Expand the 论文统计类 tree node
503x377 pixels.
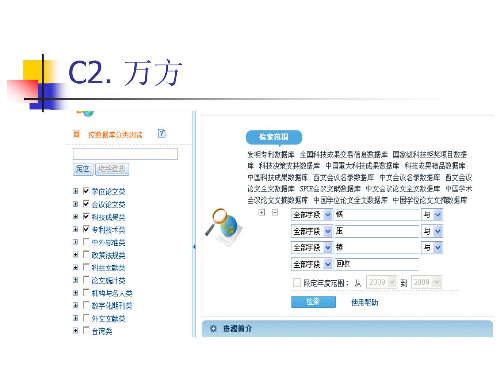coord(75,280)
